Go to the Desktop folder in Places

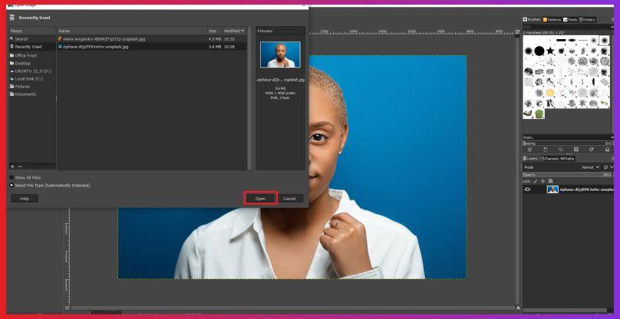22,63
